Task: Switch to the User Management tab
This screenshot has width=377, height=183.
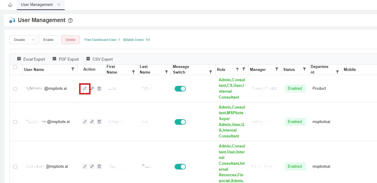Action: (36, 5)
